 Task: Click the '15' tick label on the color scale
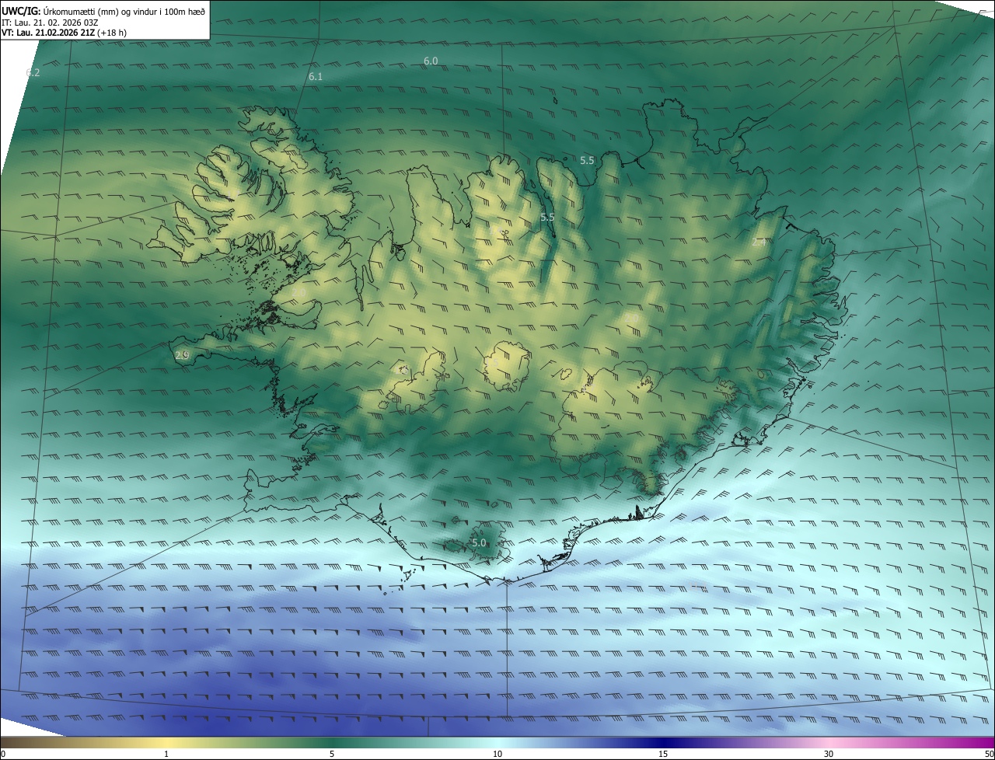tap(663, 754)
